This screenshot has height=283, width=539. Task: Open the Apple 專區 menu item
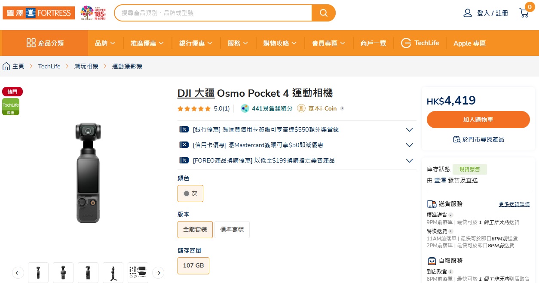click(x=469, y=43)
